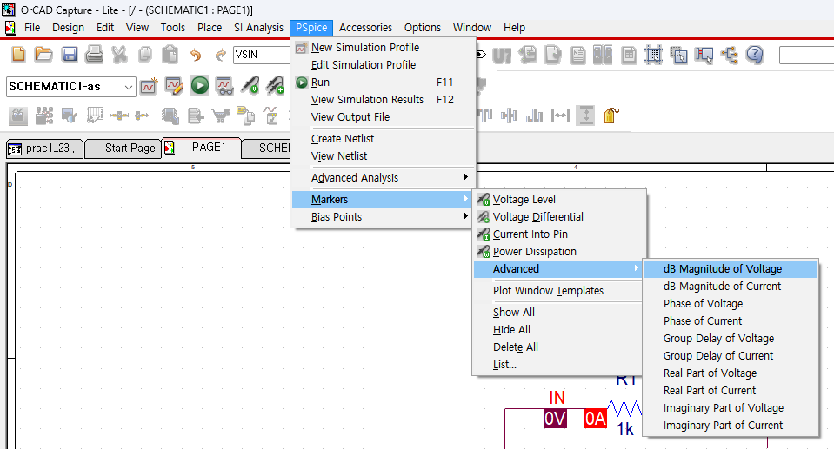This screenshot has width=834, height=449.
Task: Click the New Simulation Profile toolbar icon
Action: (x=149, y=86)
